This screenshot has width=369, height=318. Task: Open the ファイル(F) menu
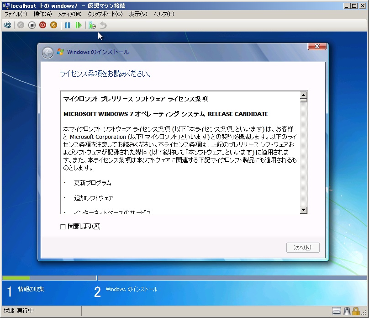[16, 14]
